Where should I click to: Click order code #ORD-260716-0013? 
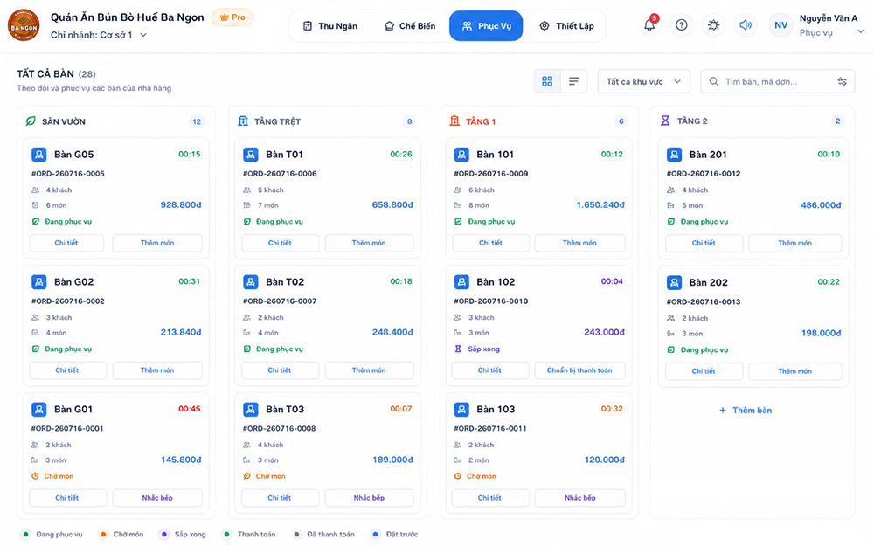(704, 302)
